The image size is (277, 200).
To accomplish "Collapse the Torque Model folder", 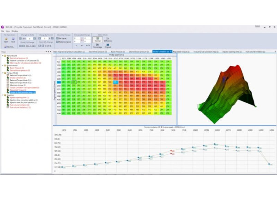I will pos(2,72).
